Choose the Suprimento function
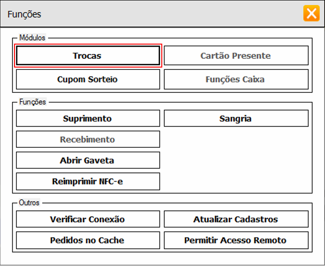325x266 pixels. tap(88, 119)
